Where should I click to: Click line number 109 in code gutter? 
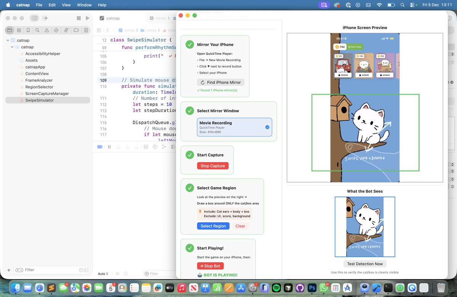(x=103, y=80)
